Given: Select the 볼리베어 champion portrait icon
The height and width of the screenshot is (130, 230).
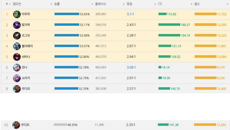Looking at the screenshot, I should (x=17, y=46).
